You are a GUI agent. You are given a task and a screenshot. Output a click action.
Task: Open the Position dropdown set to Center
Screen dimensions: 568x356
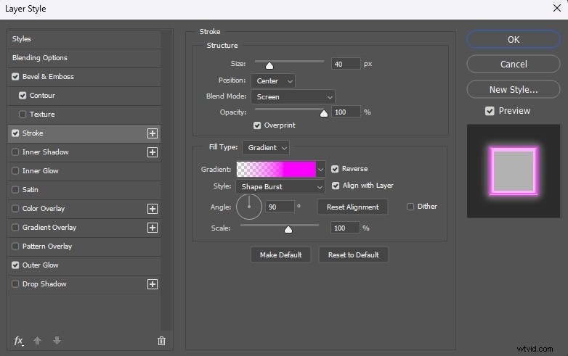click(273, 81)
